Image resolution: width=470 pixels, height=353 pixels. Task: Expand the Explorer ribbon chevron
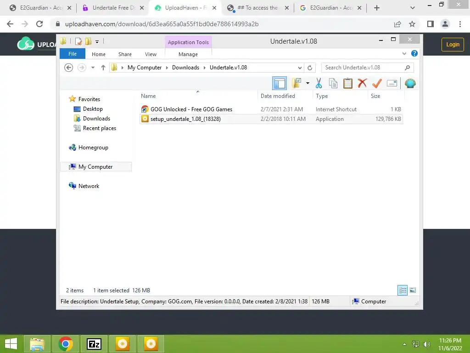tap(404, 53)
